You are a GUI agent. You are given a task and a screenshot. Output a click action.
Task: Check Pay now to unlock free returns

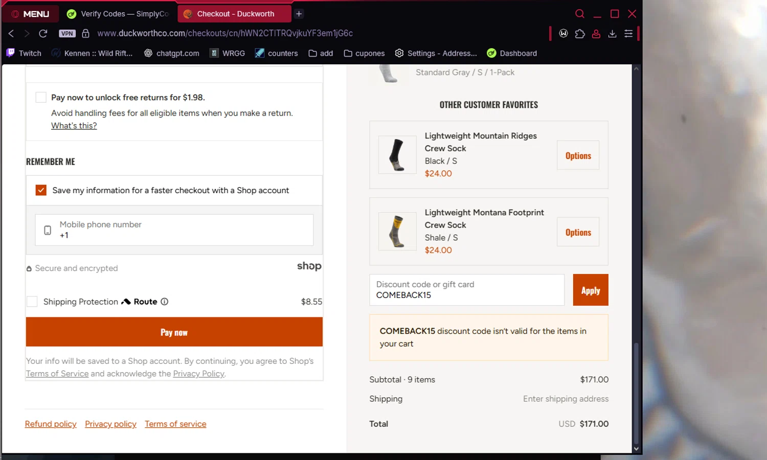[41, 97]
